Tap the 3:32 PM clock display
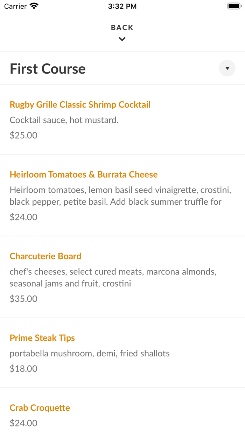This screenshot has height=436, width=245. 122,6
